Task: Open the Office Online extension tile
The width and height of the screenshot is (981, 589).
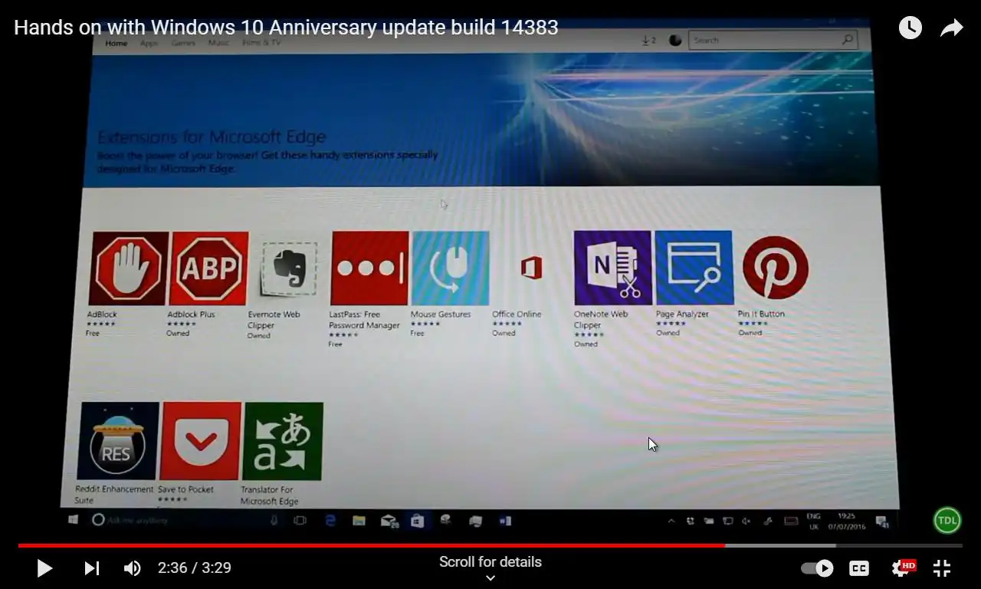Action: click(x=530, y=268)
